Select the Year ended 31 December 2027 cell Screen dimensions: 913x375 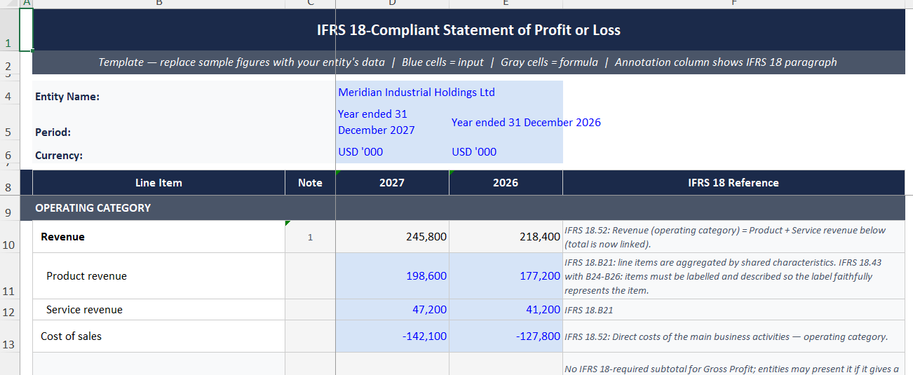(392, 122)
